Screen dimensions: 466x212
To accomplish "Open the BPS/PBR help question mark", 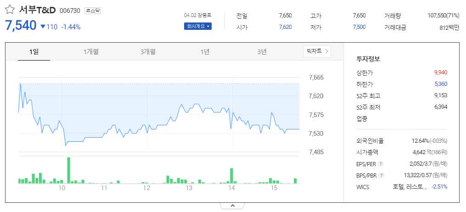I will pos(382,175).
